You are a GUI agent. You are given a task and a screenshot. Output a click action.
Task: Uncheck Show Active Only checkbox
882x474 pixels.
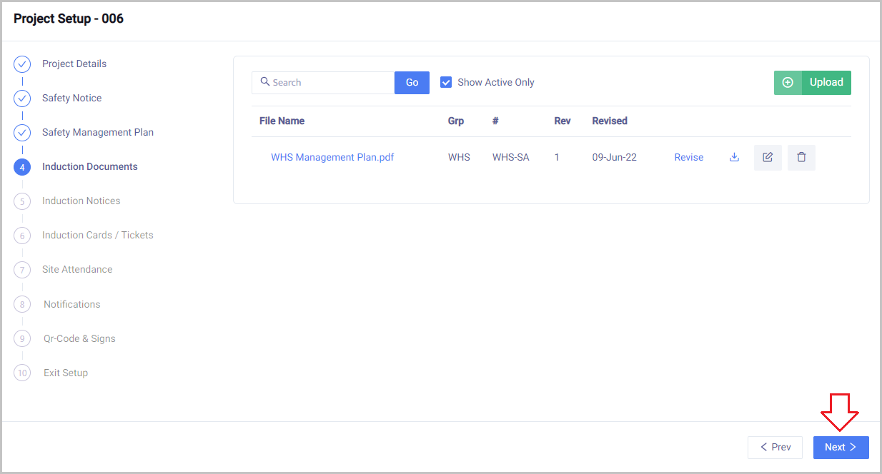pos(446,82)
